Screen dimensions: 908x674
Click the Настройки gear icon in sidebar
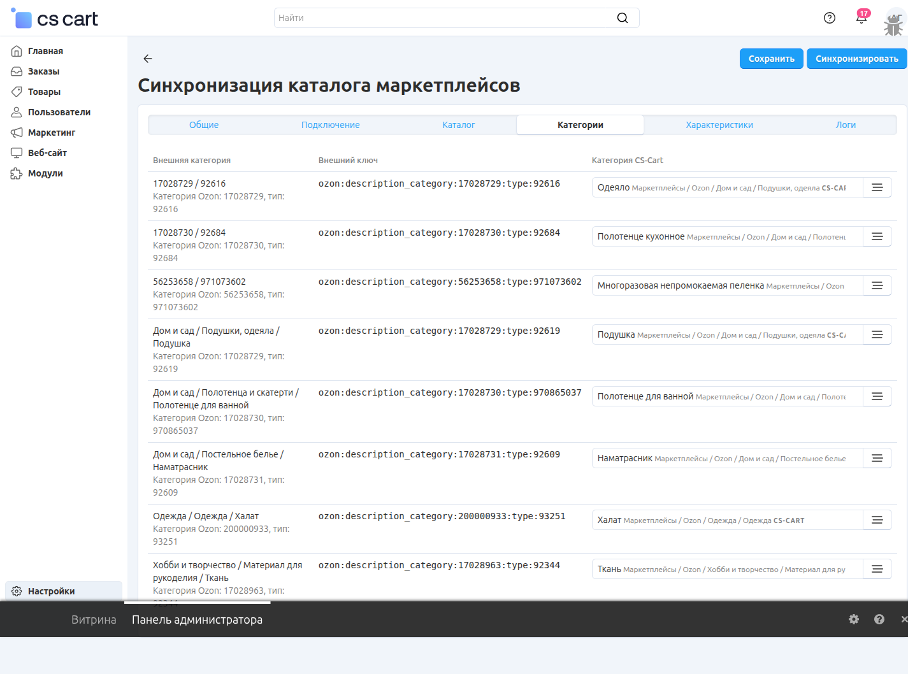17,591
